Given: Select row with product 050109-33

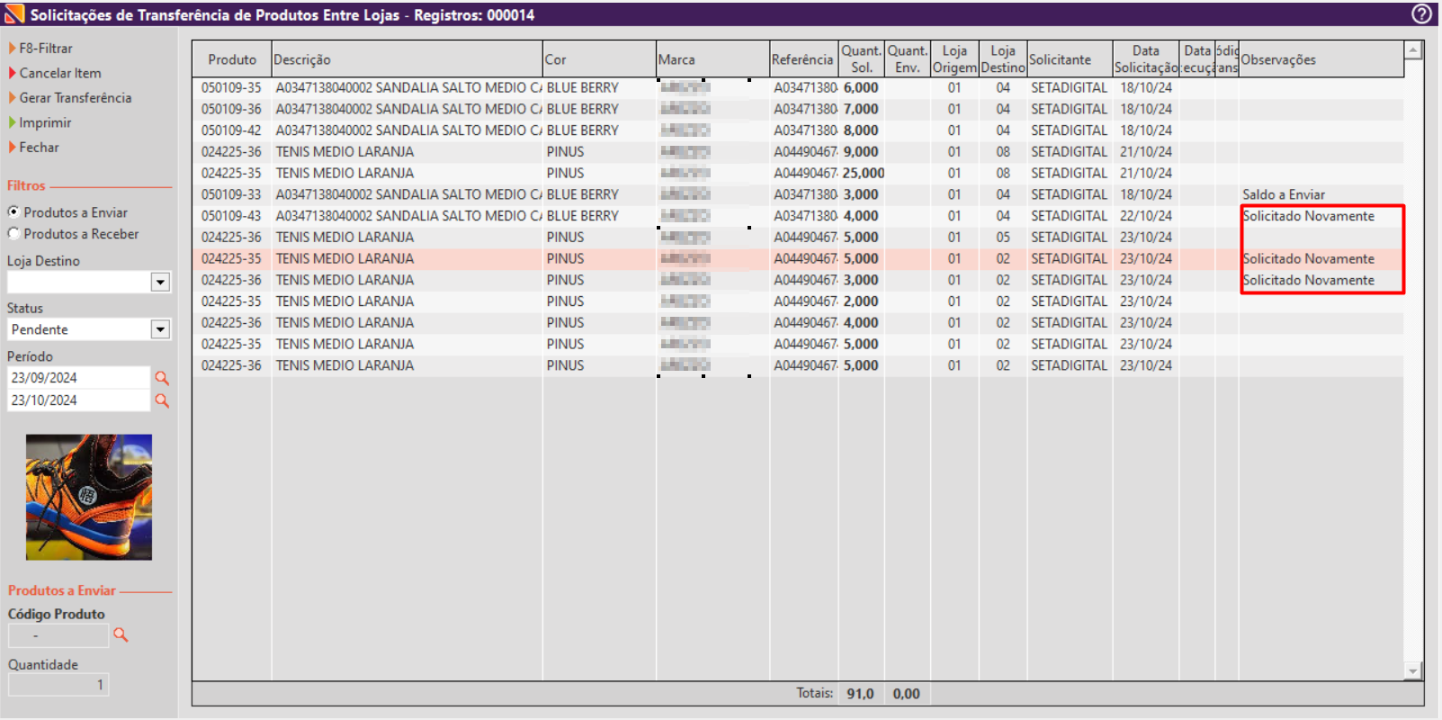Looking at the screenshot, I should pyautogui.click(x=798, y=194).
